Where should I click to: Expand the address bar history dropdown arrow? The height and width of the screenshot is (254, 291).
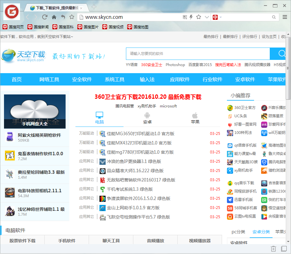point(207,17)
